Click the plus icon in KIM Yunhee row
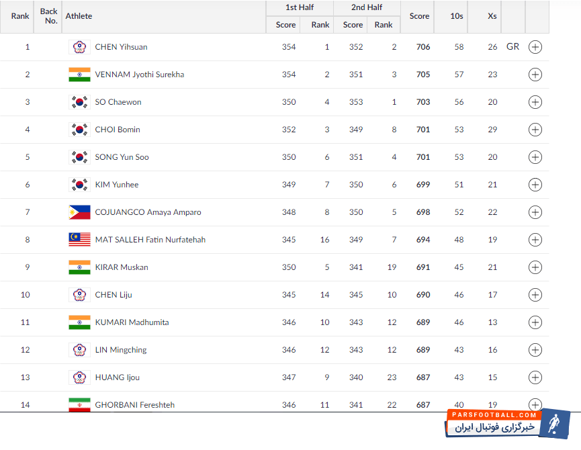 [x=535, y=185]
